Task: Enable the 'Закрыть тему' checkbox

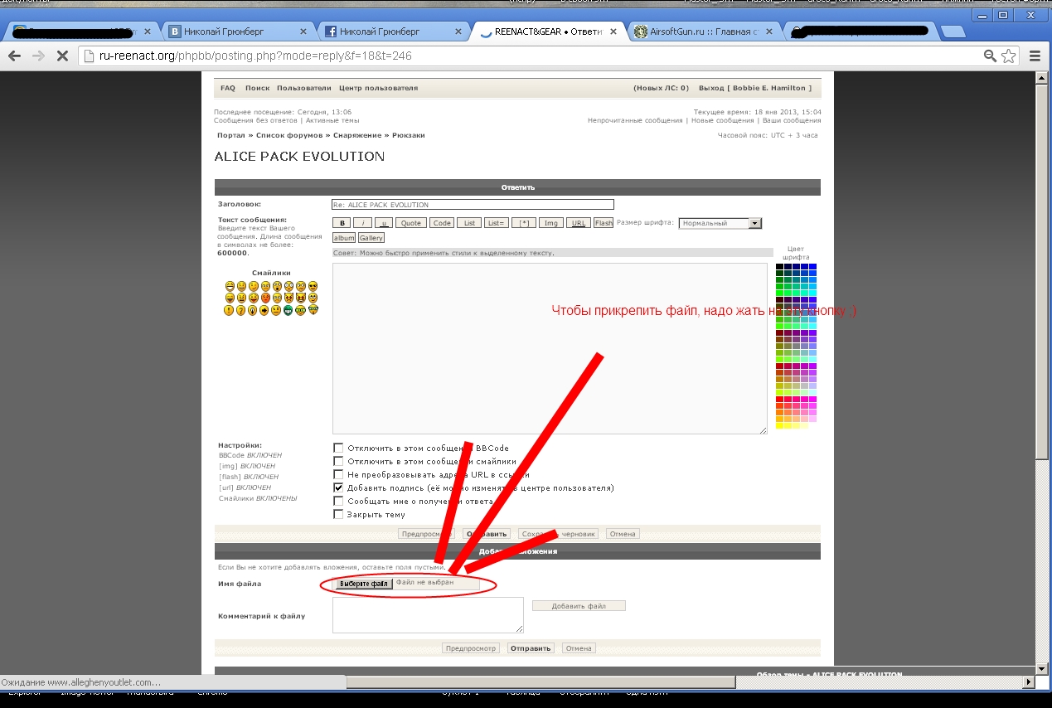Action: click(338, 515)
